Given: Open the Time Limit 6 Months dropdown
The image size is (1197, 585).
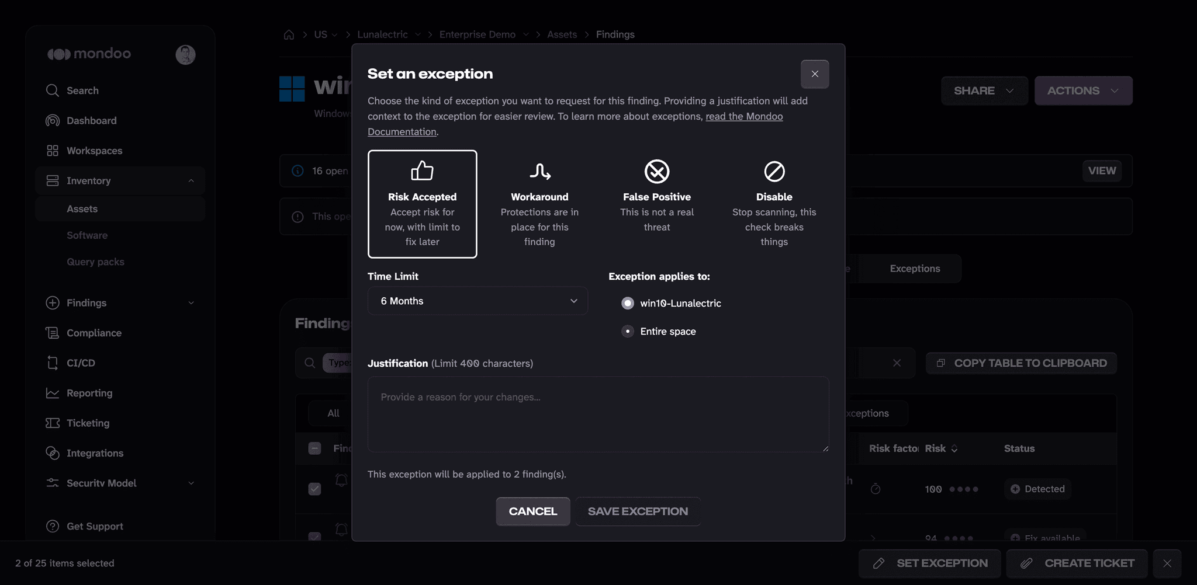Looking at the screenshot, I should click(478, 301).
